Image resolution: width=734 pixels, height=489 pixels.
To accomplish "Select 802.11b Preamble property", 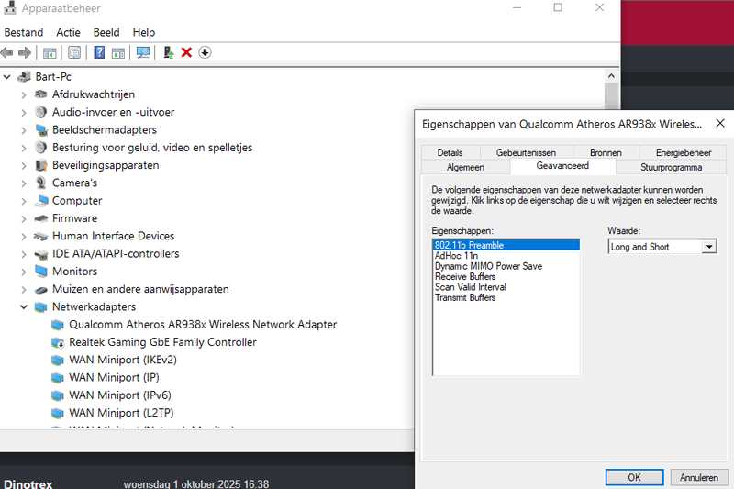I will click(x=506, y=245).
